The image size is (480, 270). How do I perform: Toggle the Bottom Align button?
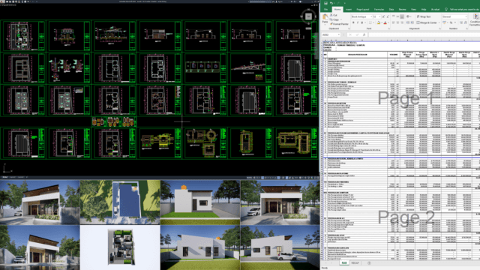click(x=402, y=16)
